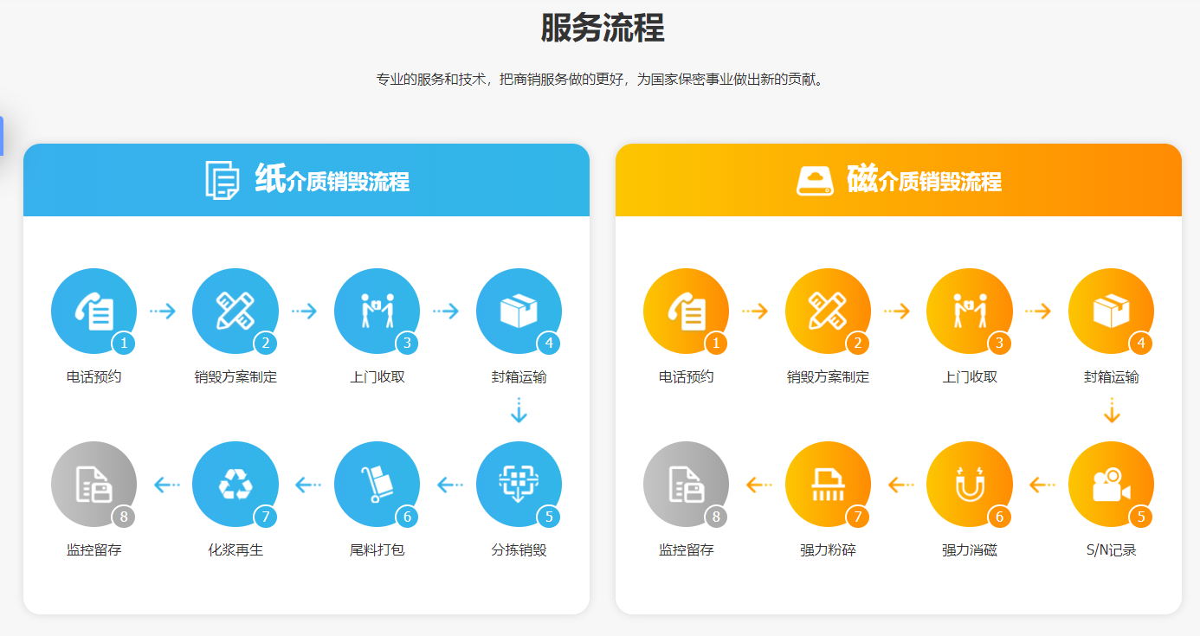Click the 强力消磁 label

(970, 550)
